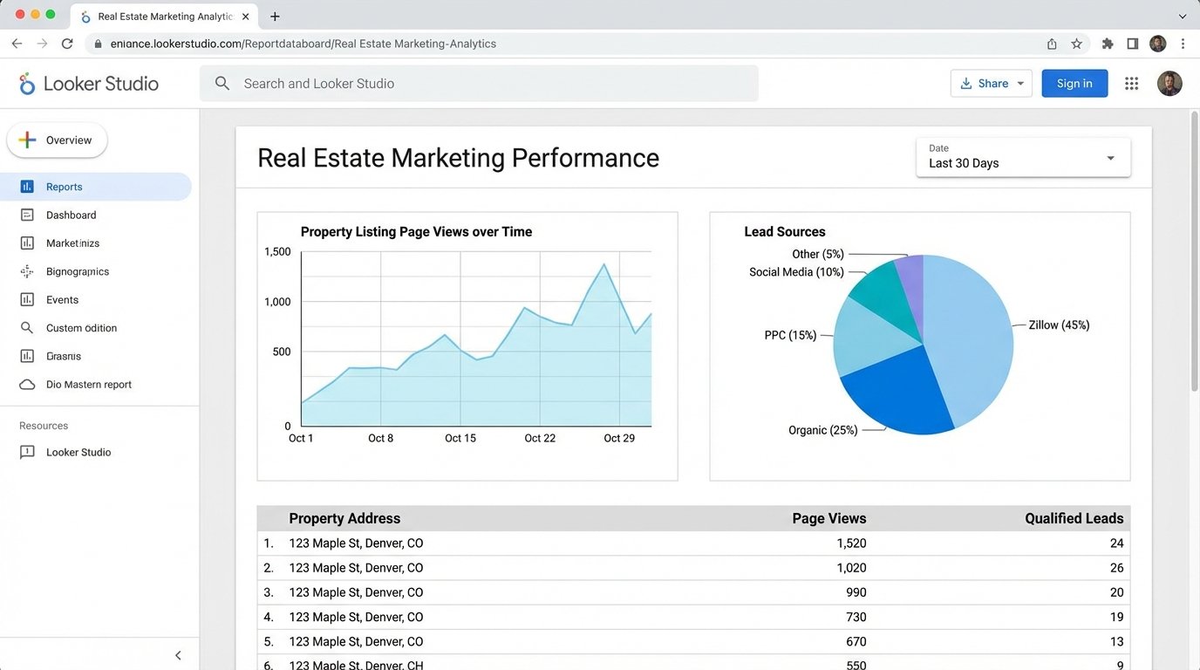Click the search bar in Looker Studio
The image size is (1200, 670).
click(480, 83)
